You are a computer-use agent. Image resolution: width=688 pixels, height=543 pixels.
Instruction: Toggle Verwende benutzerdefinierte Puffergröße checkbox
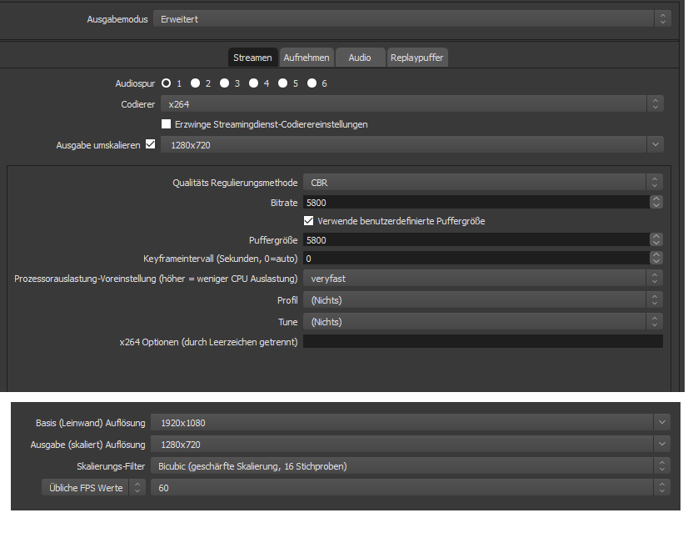click(309, 221)
